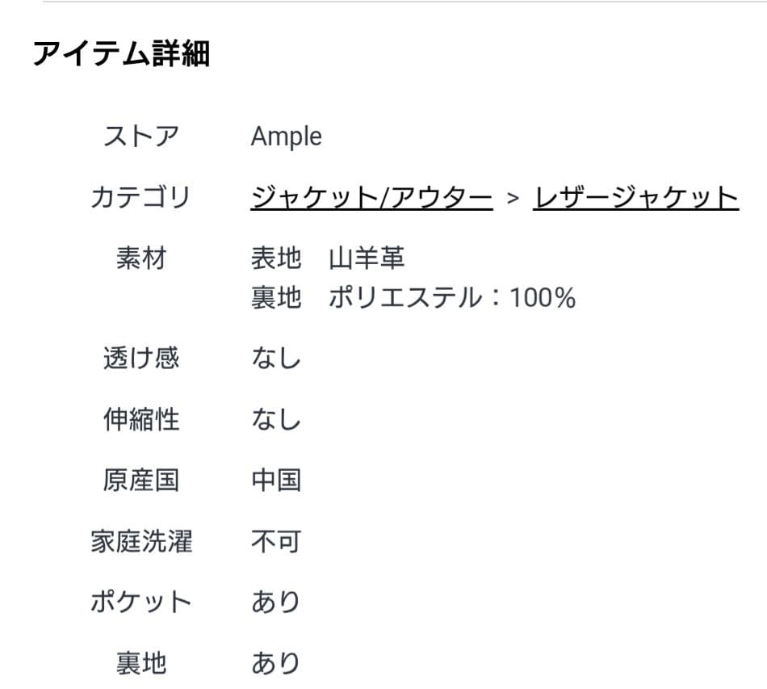Click 不可 next to 家庭洗濯

coord(276,540)
